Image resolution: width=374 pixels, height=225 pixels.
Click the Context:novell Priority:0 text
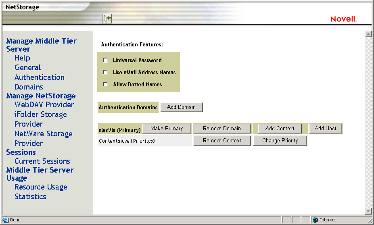[127, 141]
